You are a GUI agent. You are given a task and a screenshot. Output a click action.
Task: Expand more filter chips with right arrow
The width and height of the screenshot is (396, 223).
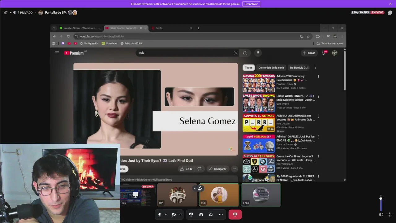click(315, 68)
